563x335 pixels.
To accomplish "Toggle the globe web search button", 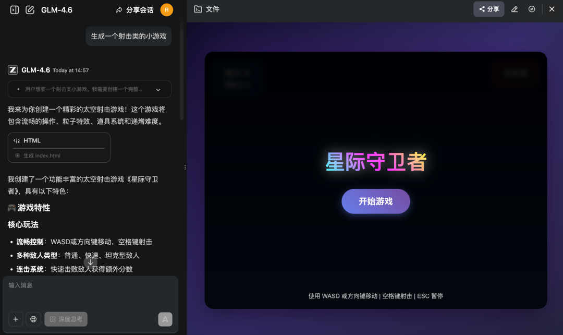I will tap(33, 319).
